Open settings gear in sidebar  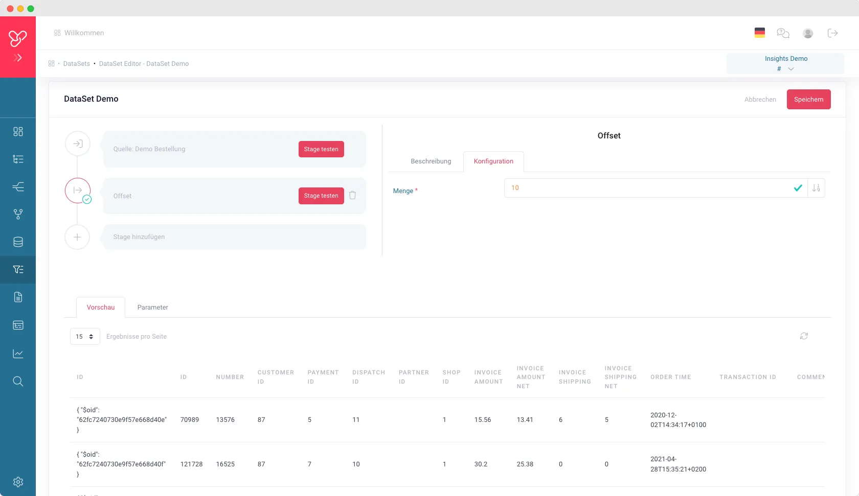click(x=18, y=482)
